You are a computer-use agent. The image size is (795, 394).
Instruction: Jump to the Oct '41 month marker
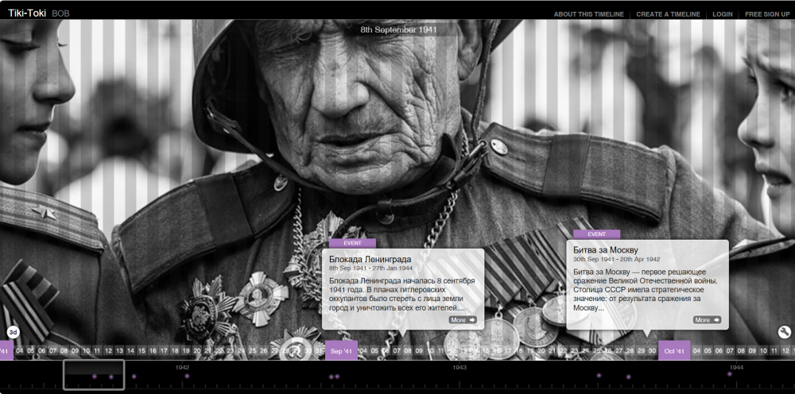[674, 351]
